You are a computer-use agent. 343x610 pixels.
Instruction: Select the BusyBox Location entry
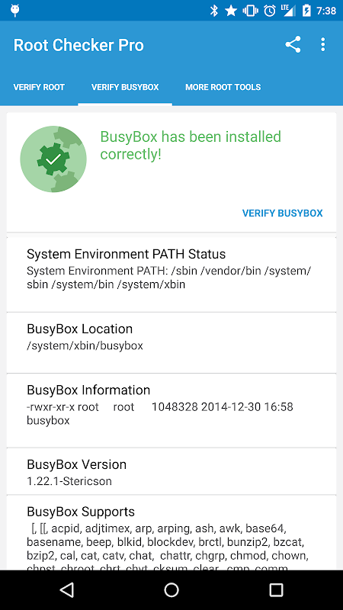pyautogui.click(x=171, y=342)
